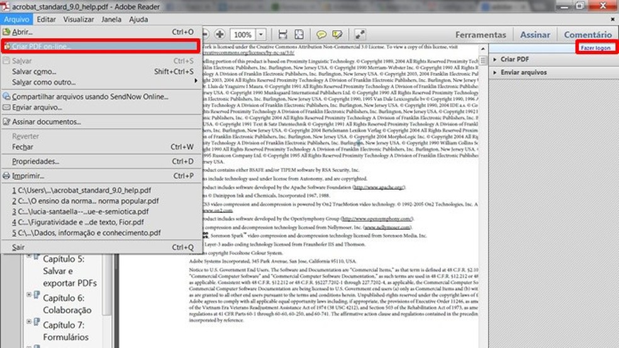Open bookmark Capítulo 6: Colaboração
619x348 pixels.
(x=67, y=304)
